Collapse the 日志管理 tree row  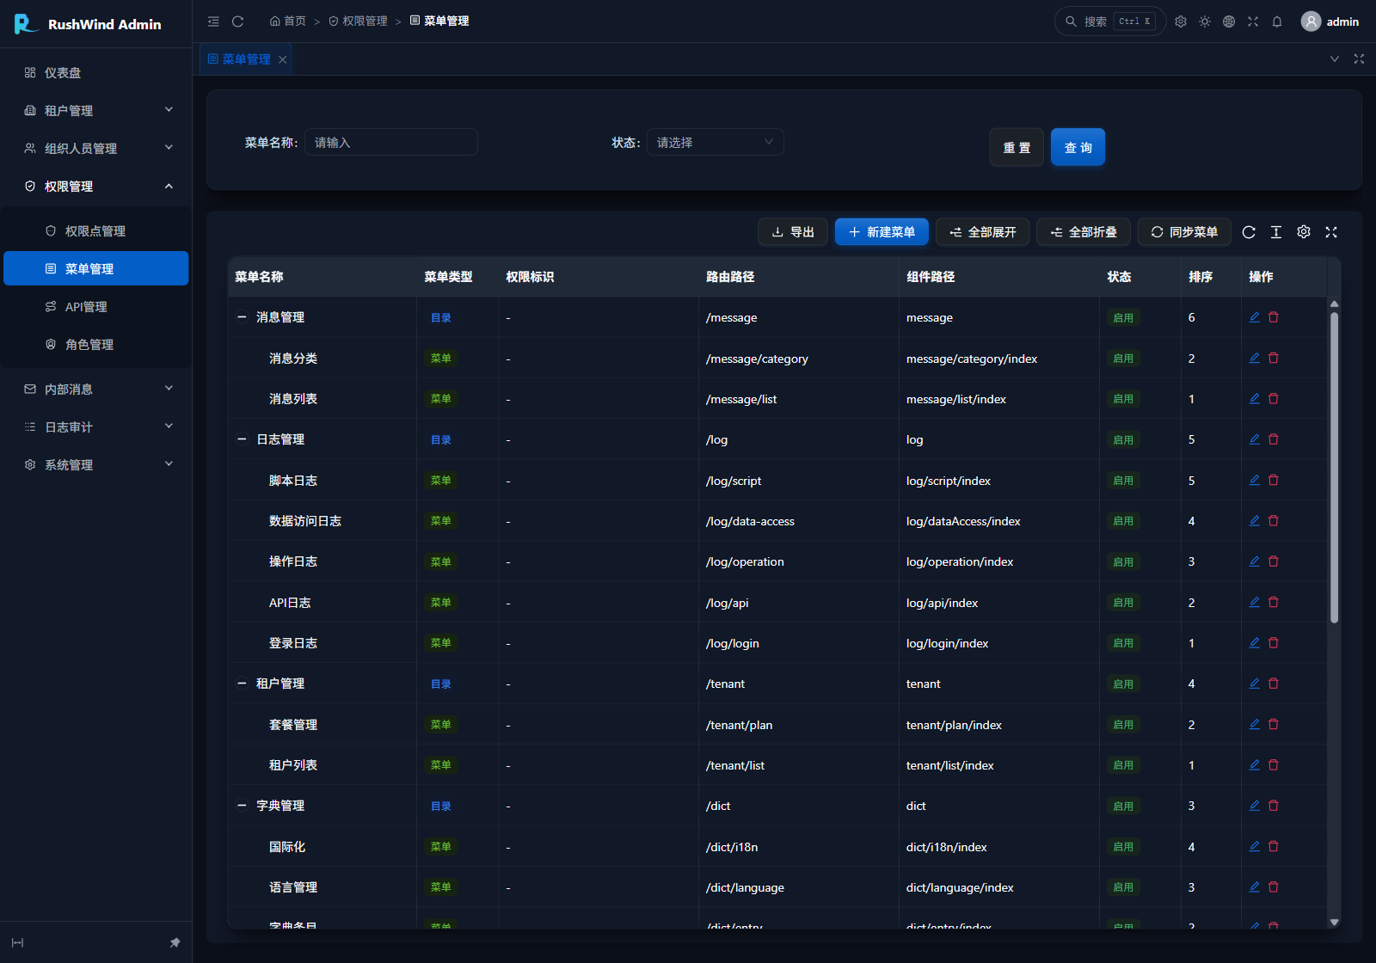coord(242,439)
